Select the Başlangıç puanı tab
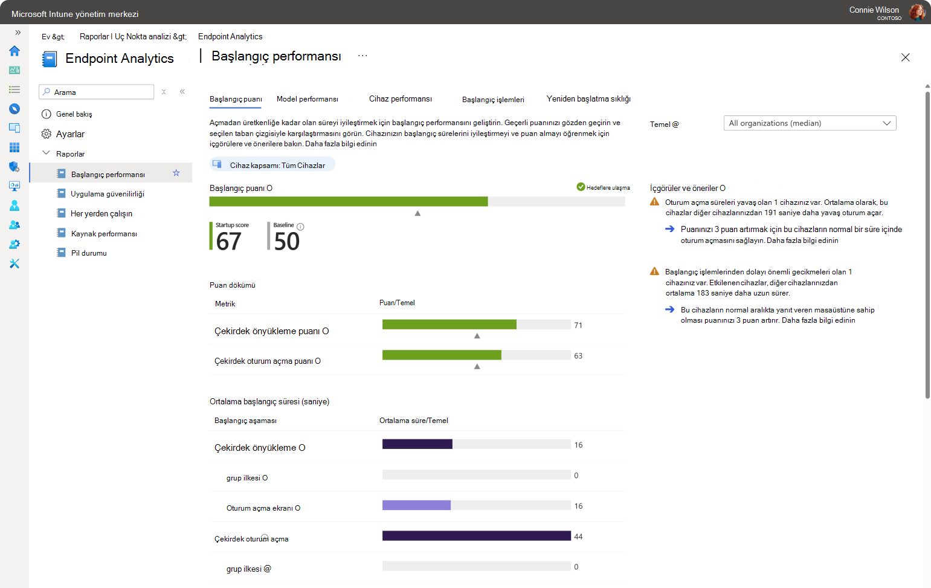The height and width of the screenshot is (588, 931). pyautogui.click(x=236, y=99)
